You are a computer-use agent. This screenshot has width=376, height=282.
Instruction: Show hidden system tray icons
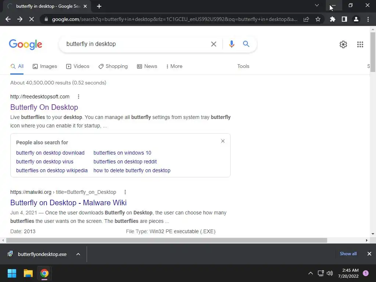pyautogui.click(x=310, y=273)
